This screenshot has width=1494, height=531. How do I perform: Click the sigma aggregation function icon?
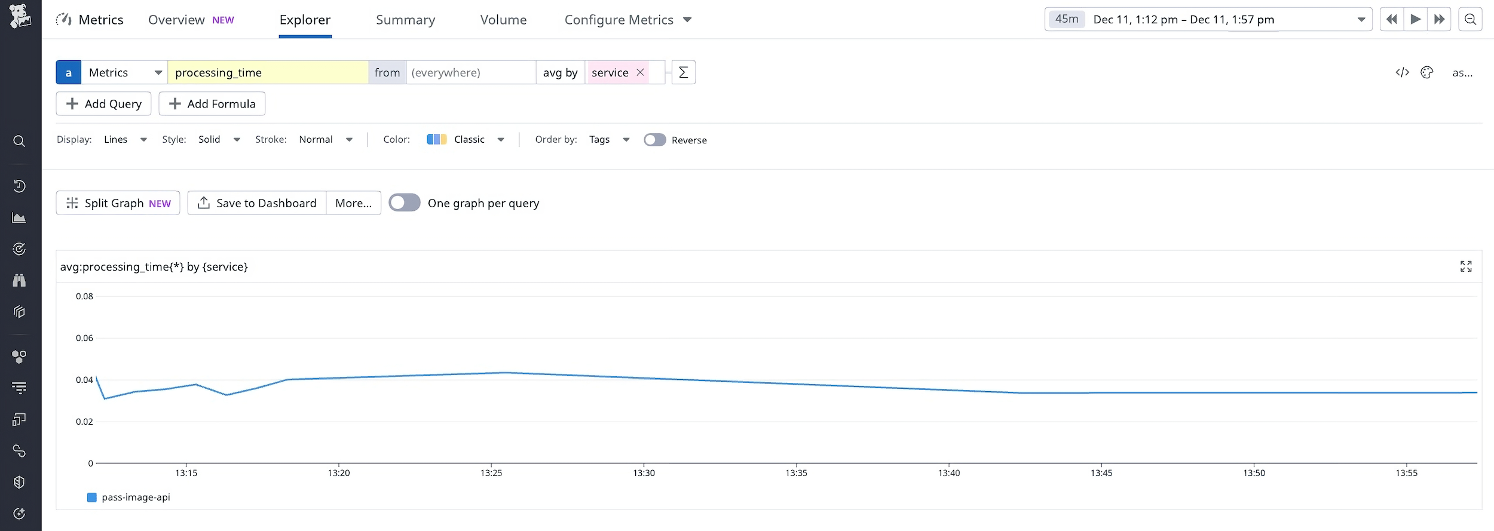[x=683, y=72]
